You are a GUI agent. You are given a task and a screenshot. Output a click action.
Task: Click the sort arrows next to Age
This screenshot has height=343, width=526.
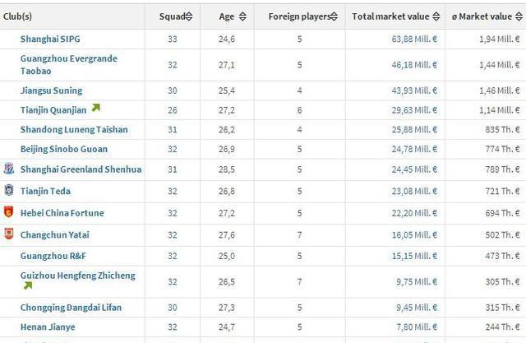[x=242, y=16]
